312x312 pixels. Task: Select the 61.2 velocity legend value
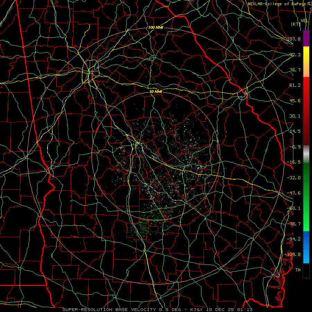pos(295,85)
